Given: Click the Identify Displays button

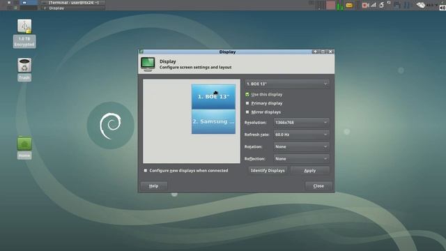Looking at the screenshot, I should click(268, 170).
